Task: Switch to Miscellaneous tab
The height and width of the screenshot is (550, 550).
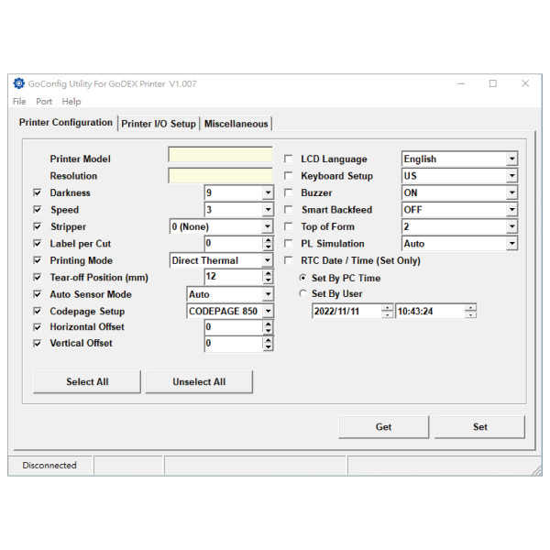Action: click(x=236, y=124)
